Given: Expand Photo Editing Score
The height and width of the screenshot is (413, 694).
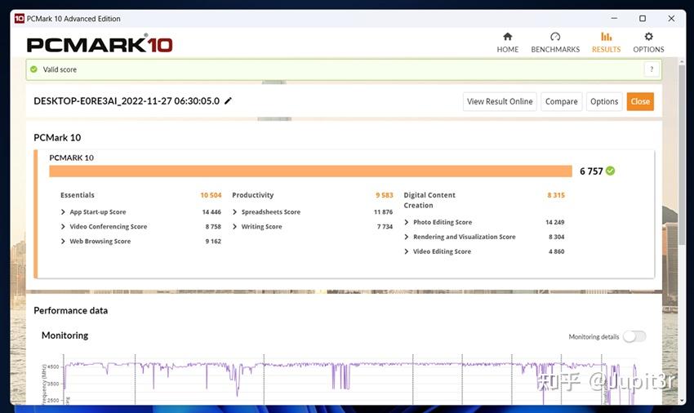Looking at the screenshot, I should pos(407,222).
